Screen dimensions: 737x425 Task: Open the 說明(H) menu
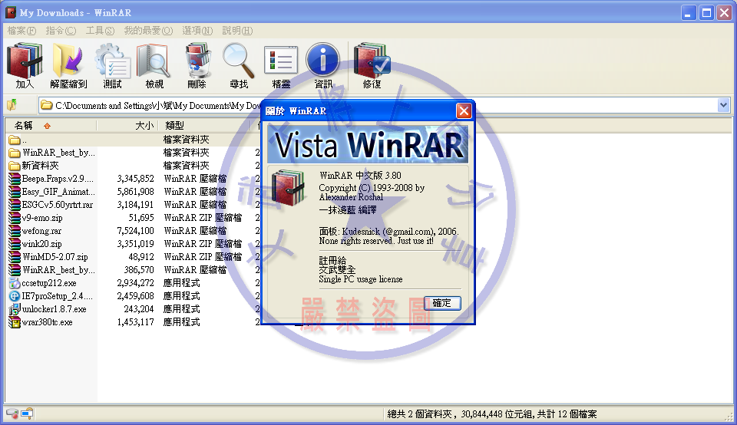point(237,31)
